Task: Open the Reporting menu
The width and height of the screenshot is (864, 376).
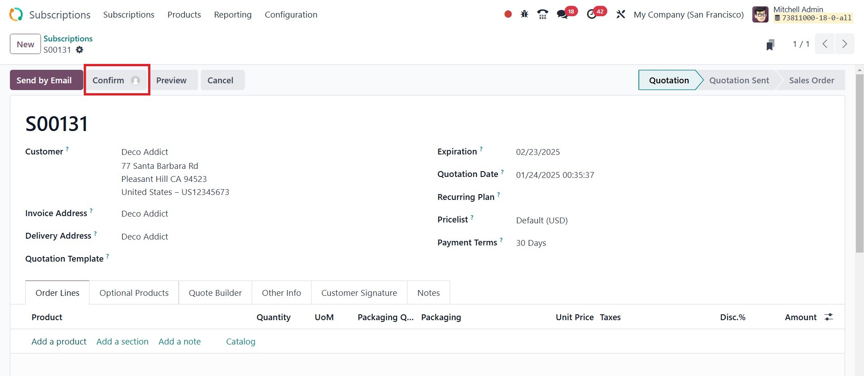Action: 233,14
